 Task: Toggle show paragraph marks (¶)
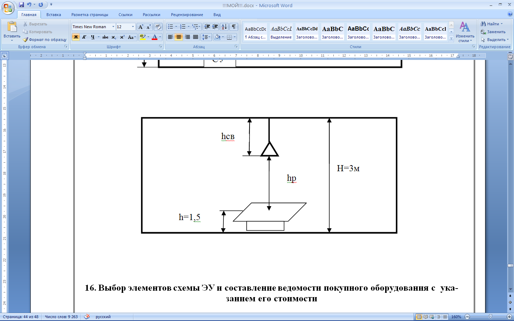(x=234, y=27)
